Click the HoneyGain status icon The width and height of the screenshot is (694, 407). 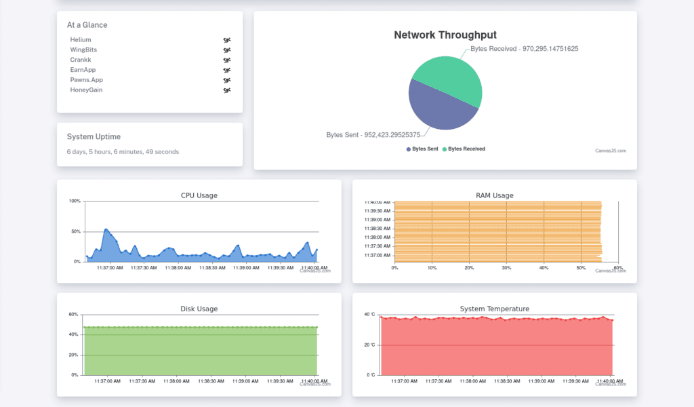coord(226,90)
